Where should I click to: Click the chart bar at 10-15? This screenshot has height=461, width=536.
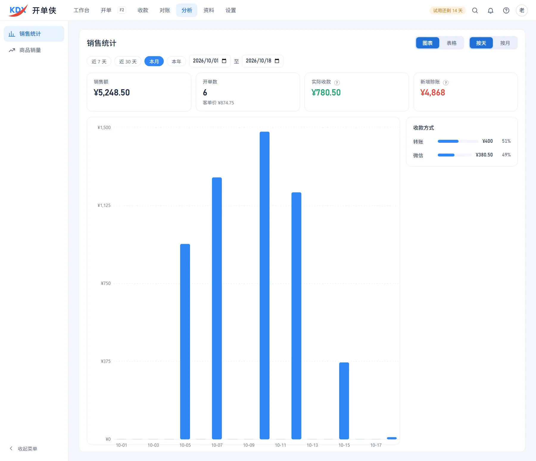tap(344, 401)
